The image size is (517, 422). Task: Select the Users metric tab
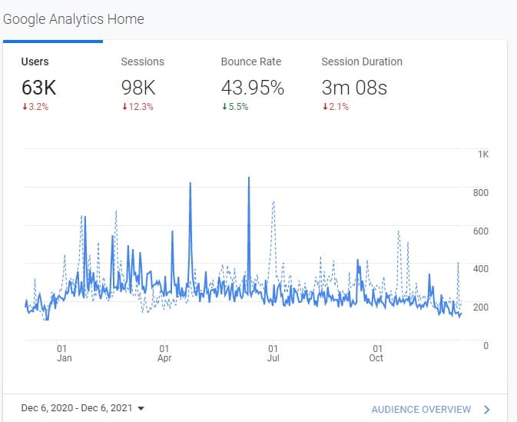53,84
